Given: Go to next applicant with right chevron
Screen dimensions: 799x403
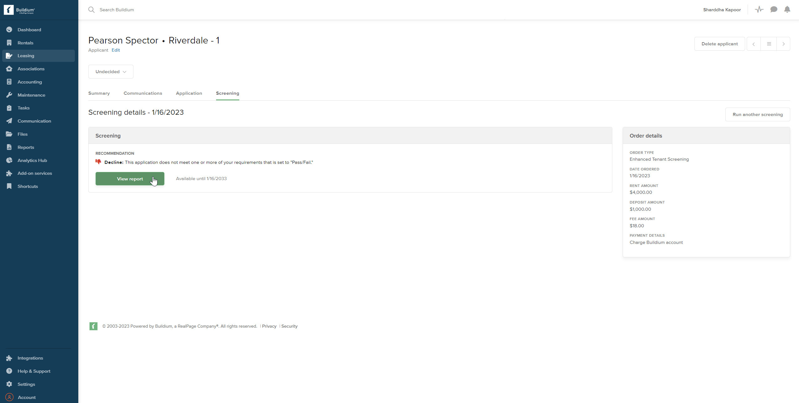Looking at the screenshot, I should (784, 44).
